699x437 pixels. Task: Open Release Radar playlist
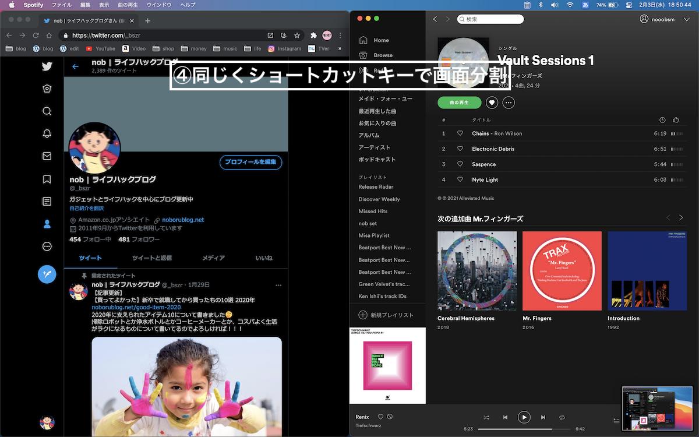(x=376, y=187)
